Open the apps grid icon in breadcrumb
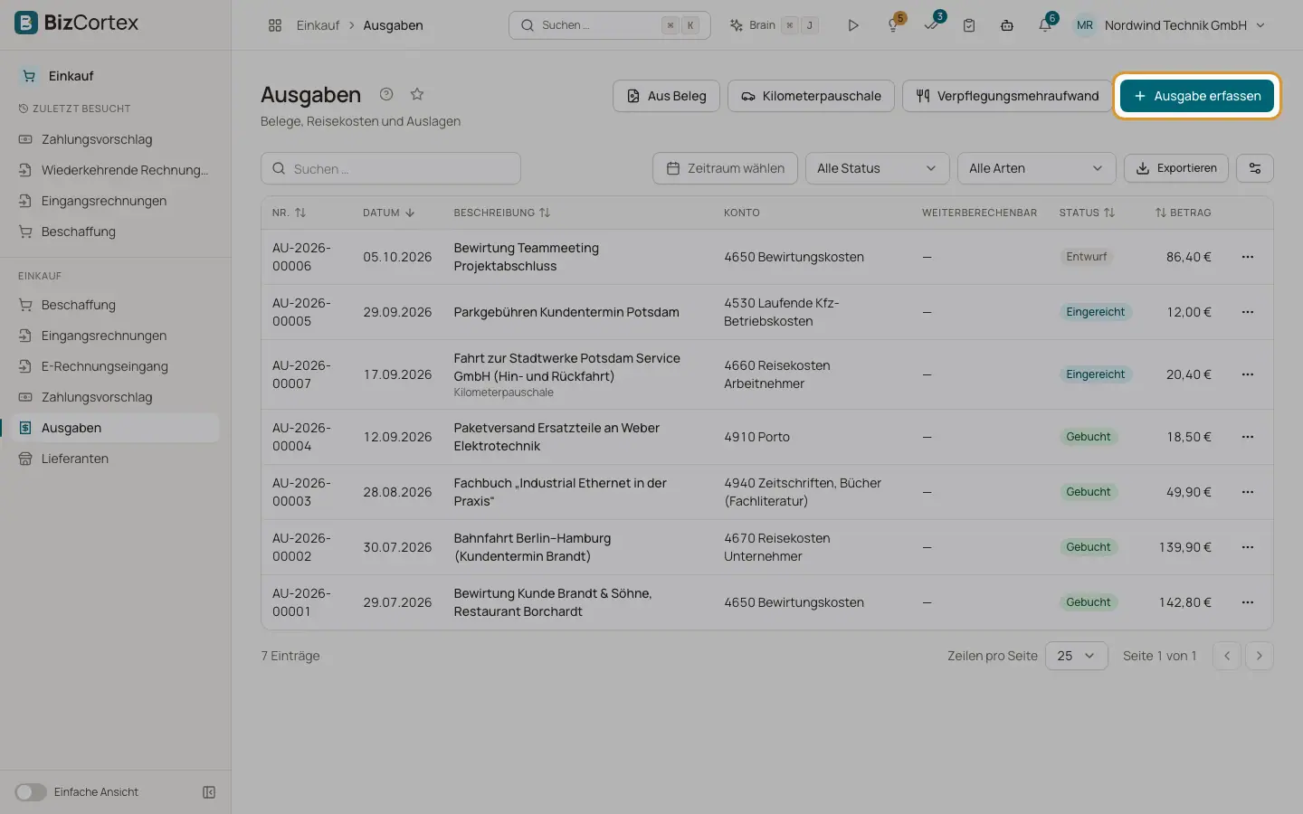 coord(275,25)
